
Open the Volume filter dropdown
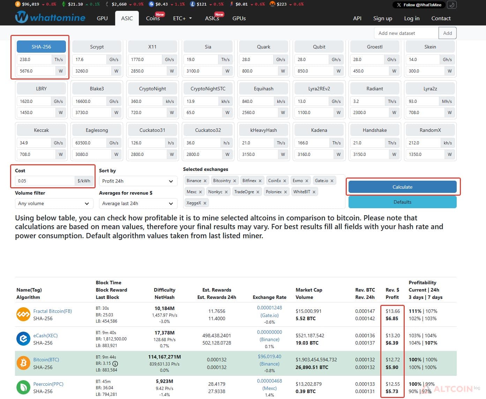[x=54, y=203]
